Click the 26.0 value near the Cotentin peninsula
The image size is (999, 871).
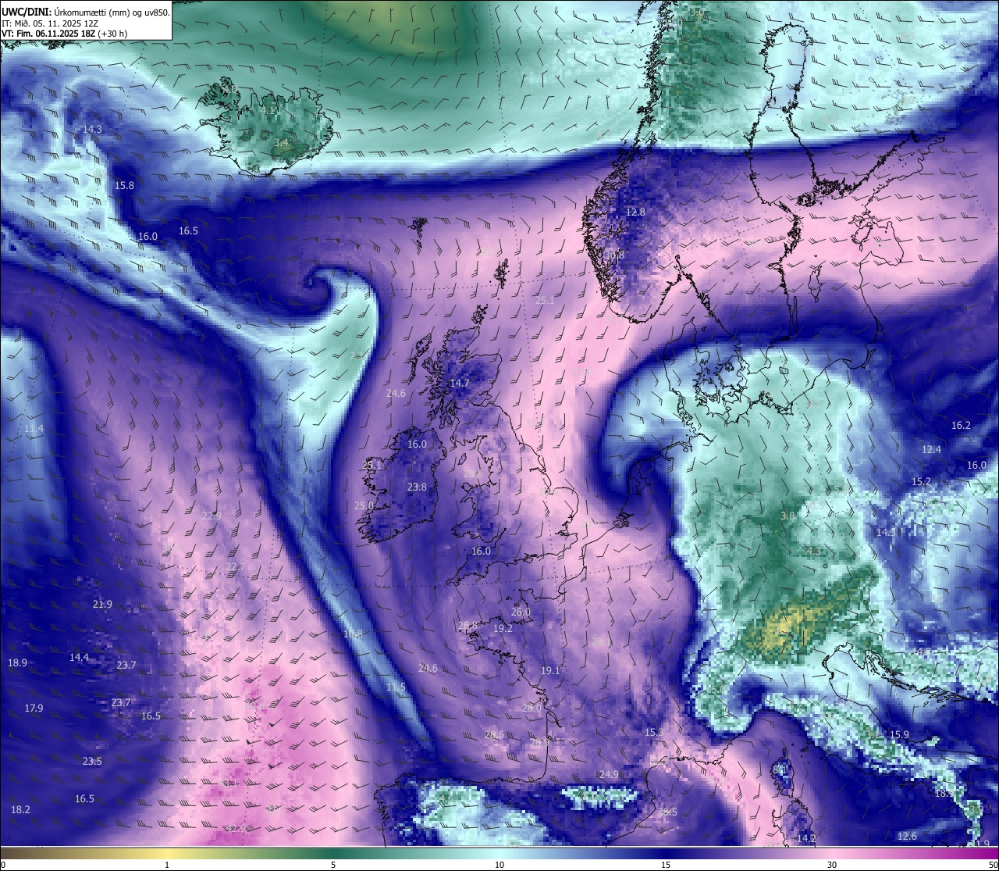(521, 612)
